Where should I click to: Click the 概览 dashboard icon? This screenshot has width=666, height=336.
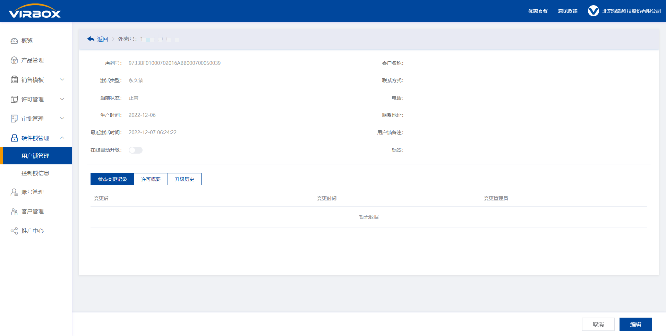pyautogui.click(x=14, y=41)
